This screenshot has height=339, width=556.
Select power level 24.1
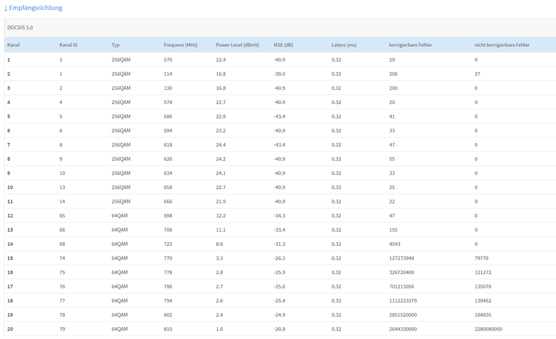[x=221, y=173]
